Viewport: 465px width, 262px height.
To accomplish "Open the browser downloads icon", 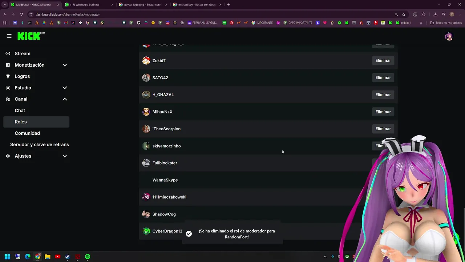I will [435, 15].
